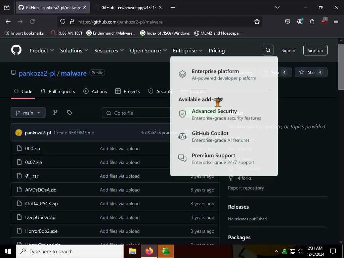
Task: Open the Clutt4_PACK.zip file
Action: click(x=41, y=203)
